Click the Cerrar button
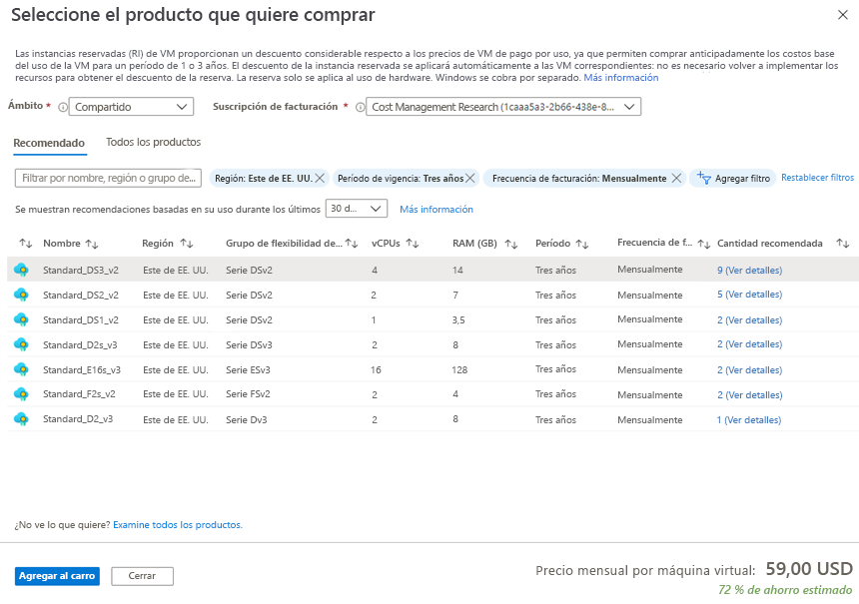Image resolution: width=859 pixels, height=604 pixels. [x=142, y=576]
